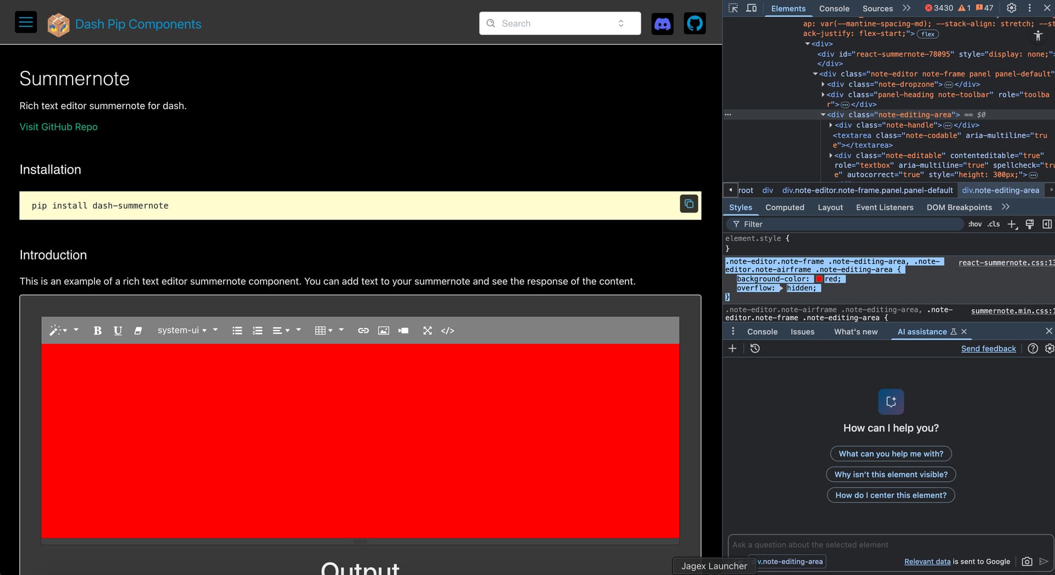Show more DevTools main tabs

[907, 8]
